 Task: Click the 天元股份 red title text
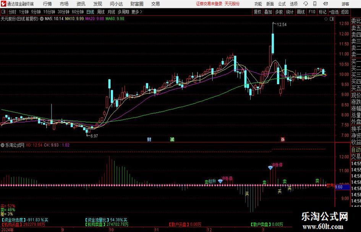pos(232,4)
